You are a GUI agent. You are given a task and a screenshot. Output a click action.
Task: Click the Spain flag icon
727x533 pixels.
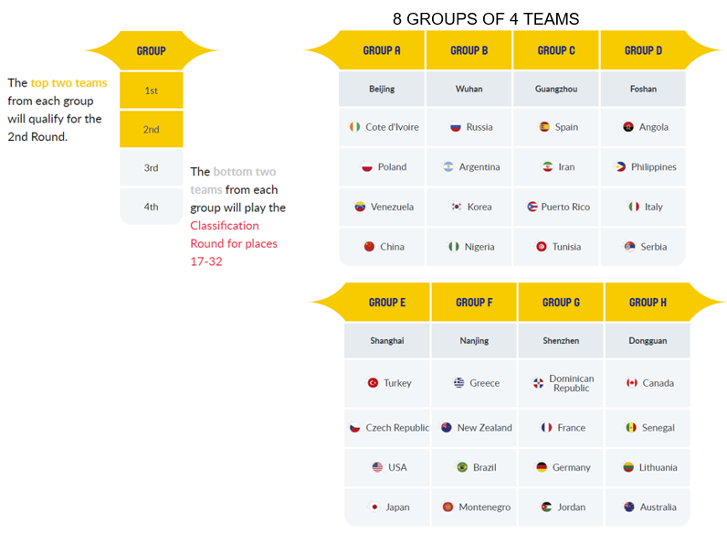click(x=544, y=127)
